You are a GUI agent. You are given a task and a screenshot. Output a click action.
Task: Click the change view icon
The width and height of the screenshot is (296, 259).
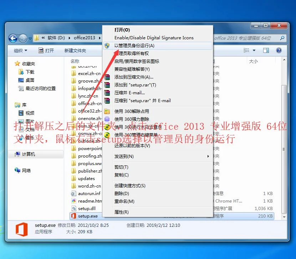pos(246,50)
